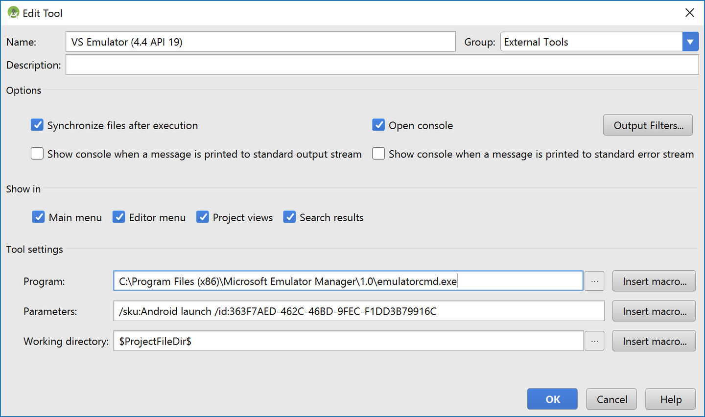The image size is (705, 417).
Task: Uncheck the Search results checkbox
Action: pos(290,217)
